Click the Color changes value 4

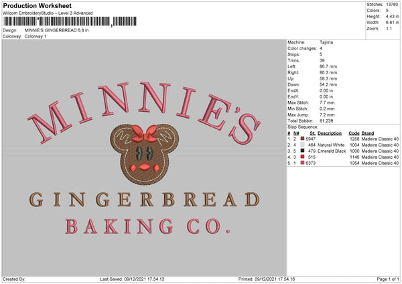tap(321, 48)
